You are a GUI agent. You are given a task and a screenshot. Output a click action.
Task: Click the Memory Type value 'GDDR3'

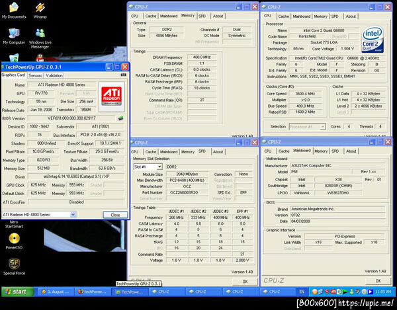(43, 160)
